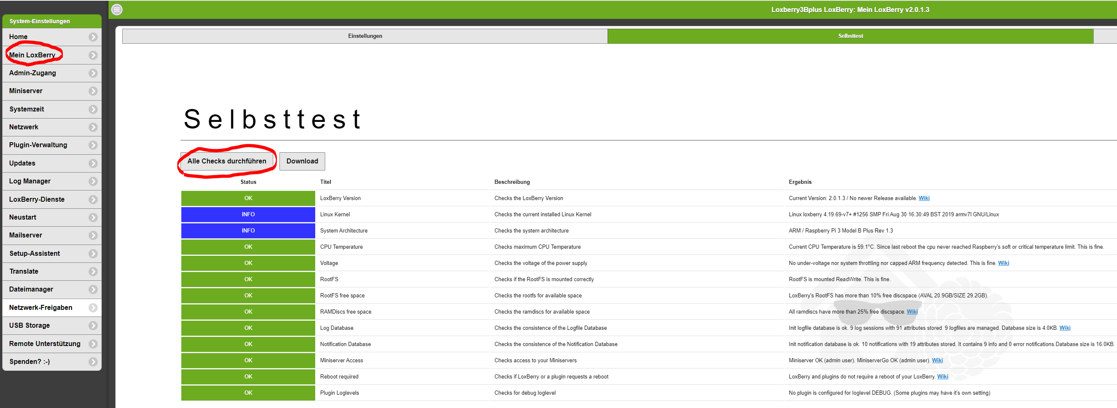Open the Wiki link for Miniserver Access

[937, 361]
